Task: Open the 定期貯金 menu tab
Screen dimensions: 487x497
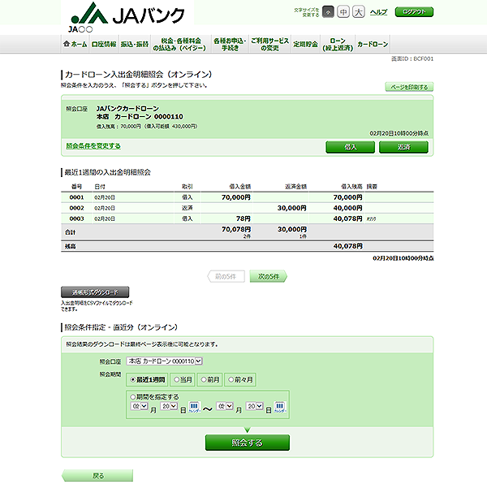Action: [x=306, y=44]
